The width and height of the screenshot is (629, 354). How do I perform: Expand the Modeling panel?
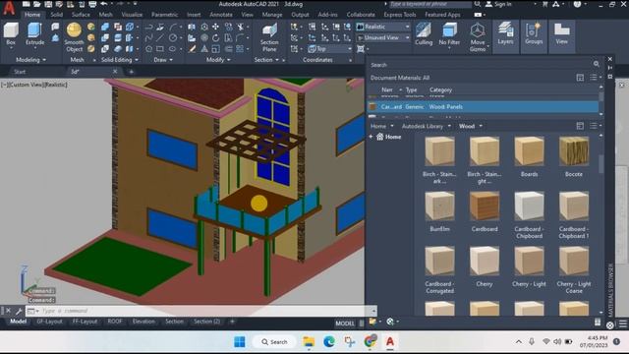point(30,60)
